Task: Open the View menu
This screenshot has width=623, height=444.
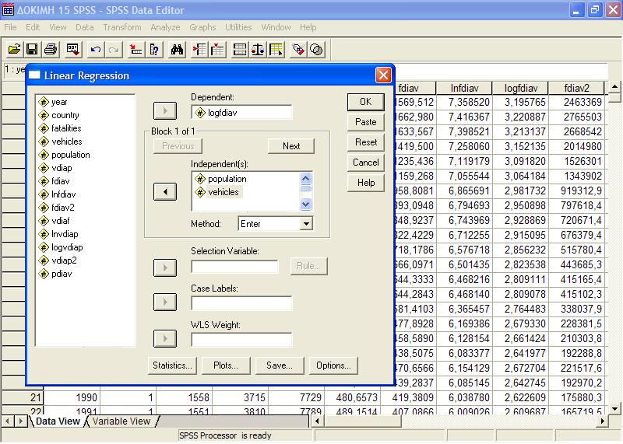Action: click(58, 27)
